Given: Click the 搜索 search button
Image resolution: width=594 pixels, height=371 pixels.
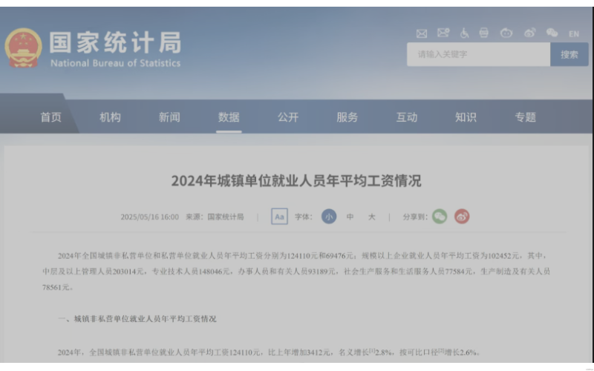Looking at the screenshot, I should coord(569,54).
